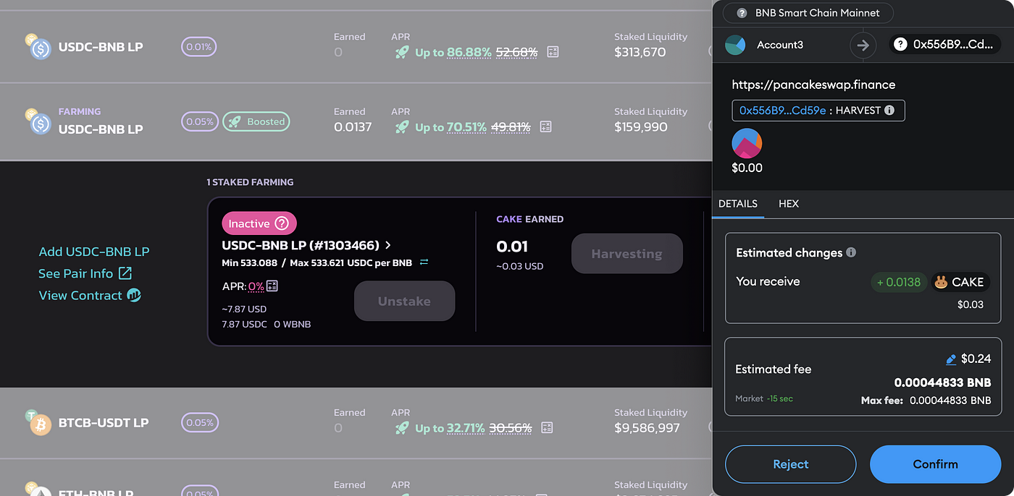The height and width of the screenshot is (496, 1014).
Task: Click the top USDC-BNB LP token icon
Action: 38,47
